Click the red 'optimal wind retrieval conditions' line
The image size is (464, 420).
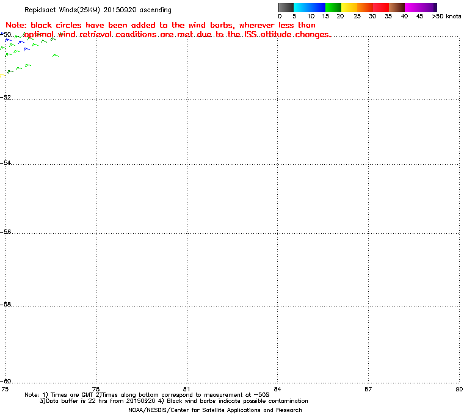[x=177, y=35]
